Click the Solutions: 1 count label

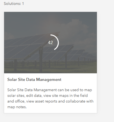(14, 4)
